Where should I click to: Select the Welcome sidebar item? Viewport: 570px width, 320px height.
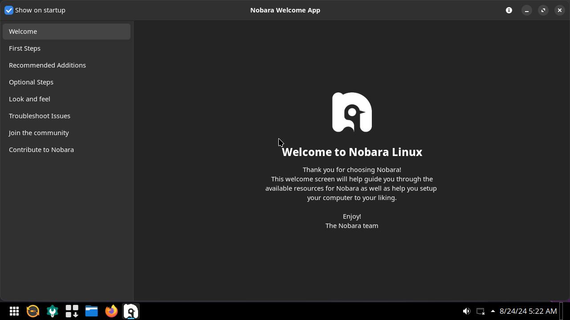tap(66, 32)
